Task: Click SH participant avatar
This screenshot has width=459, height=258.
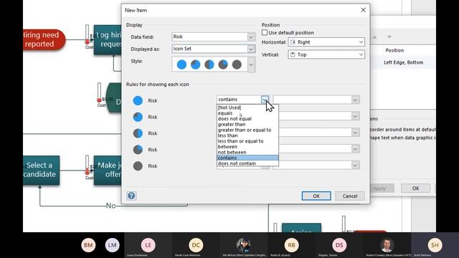Action: click(435, 245)
